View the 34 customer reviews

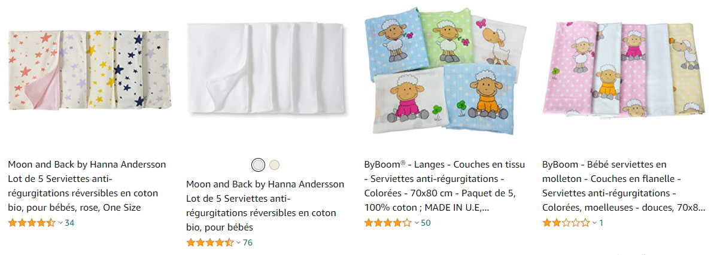(x=69, y=223)
